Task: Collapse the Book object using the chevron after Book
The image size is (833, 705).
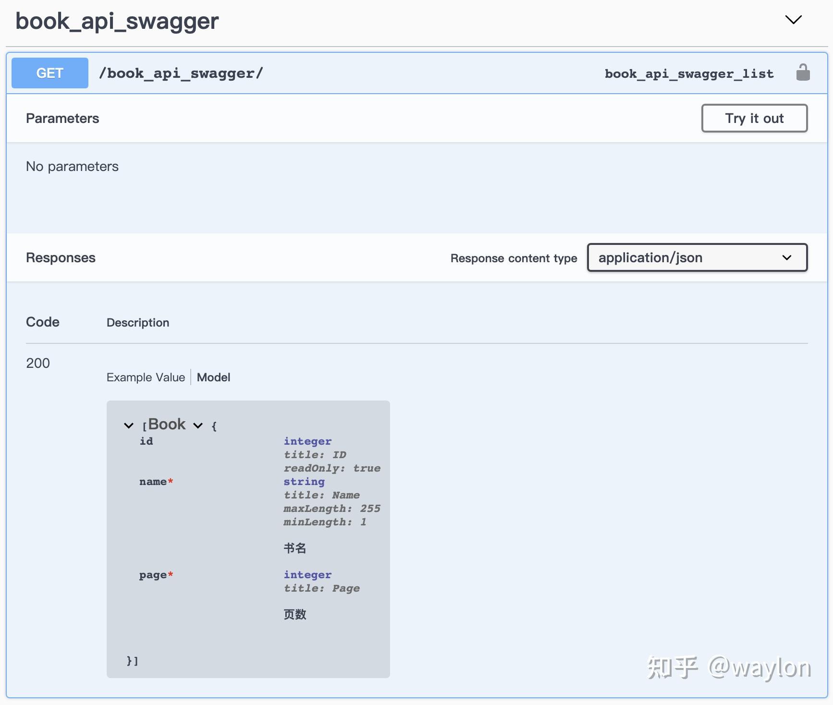Action: point(197,425)
